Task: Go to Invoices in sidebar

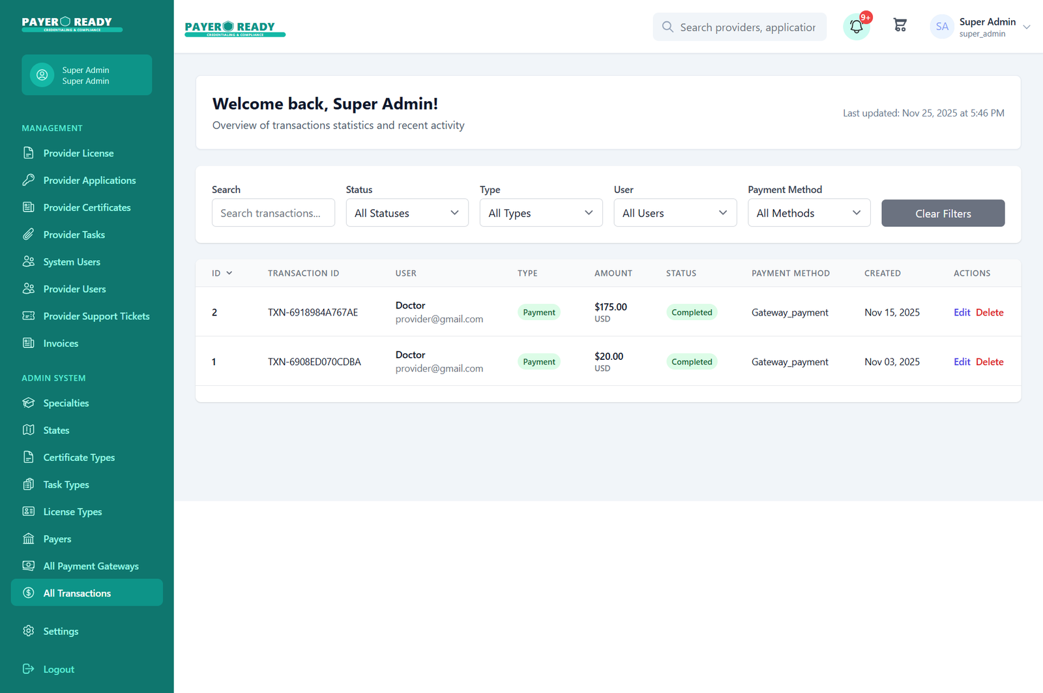Action: click(61, 344)
